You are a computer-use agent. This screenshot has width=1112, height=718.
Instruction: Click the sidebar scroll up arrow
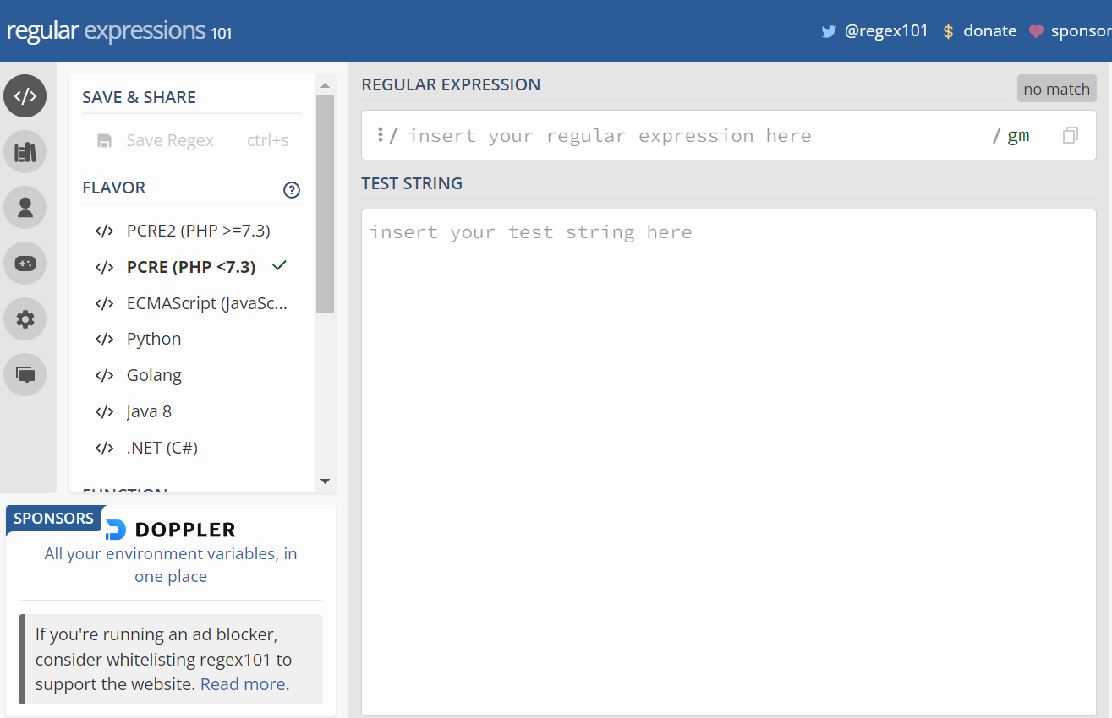325,85
